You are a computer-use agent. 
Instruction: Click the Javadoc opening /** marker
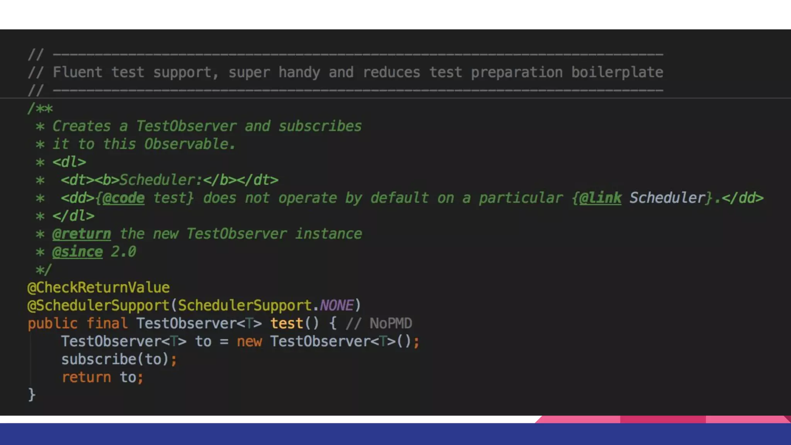(40, 108)
